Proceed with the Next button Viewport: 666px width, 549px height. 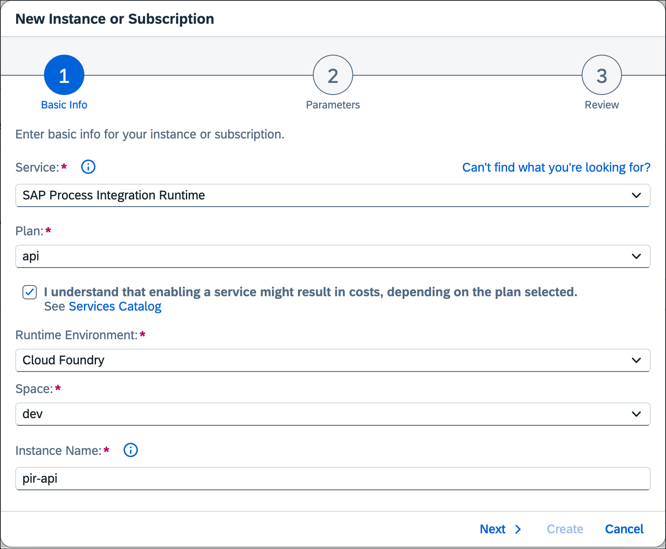(501, 529)
